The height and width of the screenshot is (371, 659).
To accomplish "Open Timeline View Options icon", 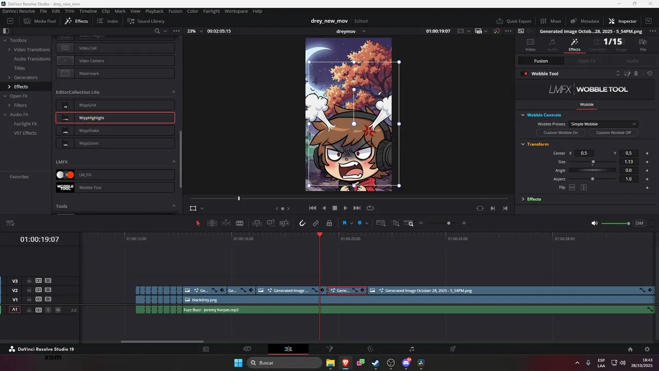I will (10, 223).
